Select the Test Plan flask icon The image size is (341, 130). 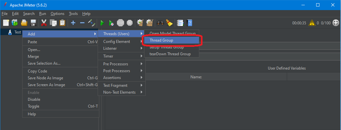coord(10,32)
